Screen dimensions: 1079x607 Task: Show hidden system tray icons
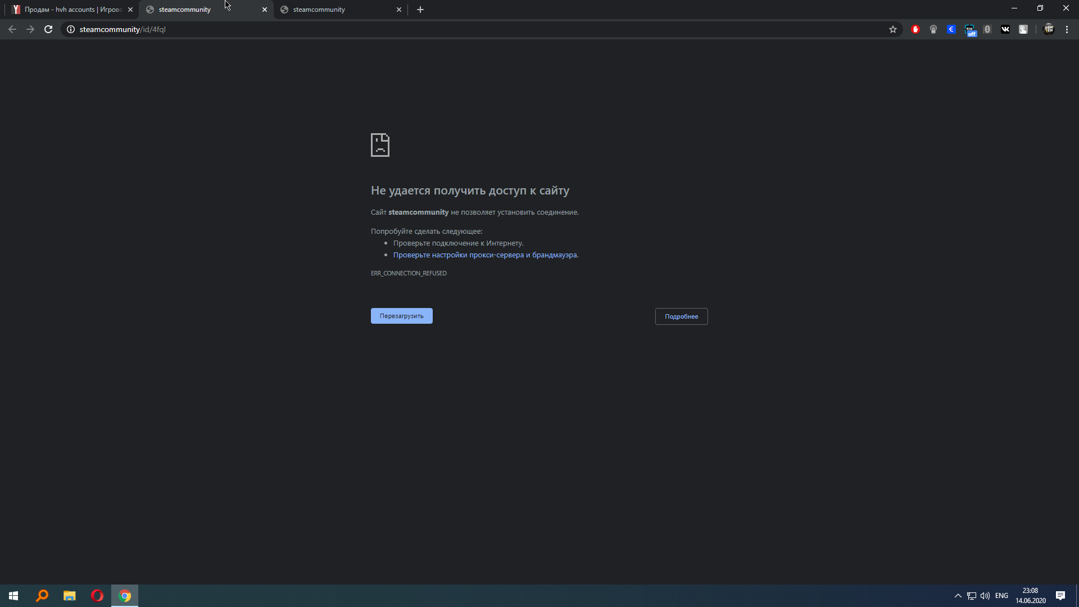(958, 596)
